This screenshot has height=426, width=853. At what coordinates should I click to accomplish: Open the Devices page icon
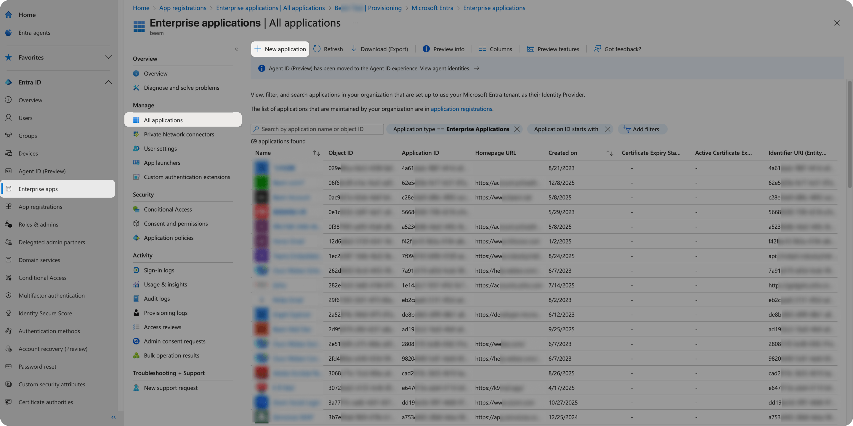coord(9,153)
